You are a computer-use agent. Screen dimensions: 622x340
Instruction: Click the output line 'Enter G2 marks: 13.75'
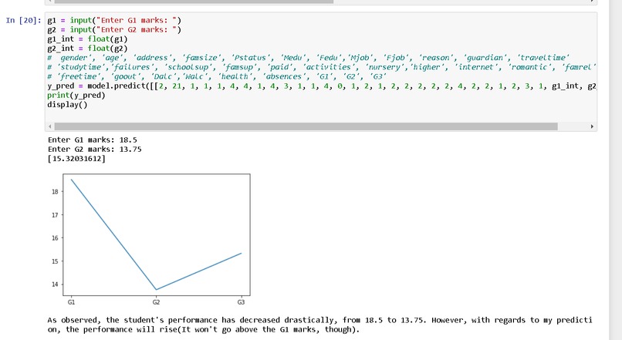click(x=95, y=150)
